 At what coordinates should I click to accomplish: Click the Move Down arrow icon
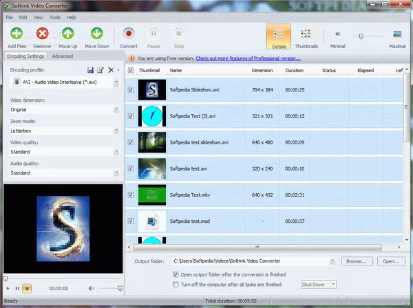(x=96, y=34)
